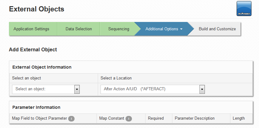Screen dimensions: 259x128
Task: Expand the Select a Location dropdown arrow
Action: pyautogui.click(x=202, y=89)
